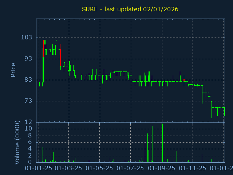Click the tallest green volume bar

pyautogui.click(x=162, y=143)
